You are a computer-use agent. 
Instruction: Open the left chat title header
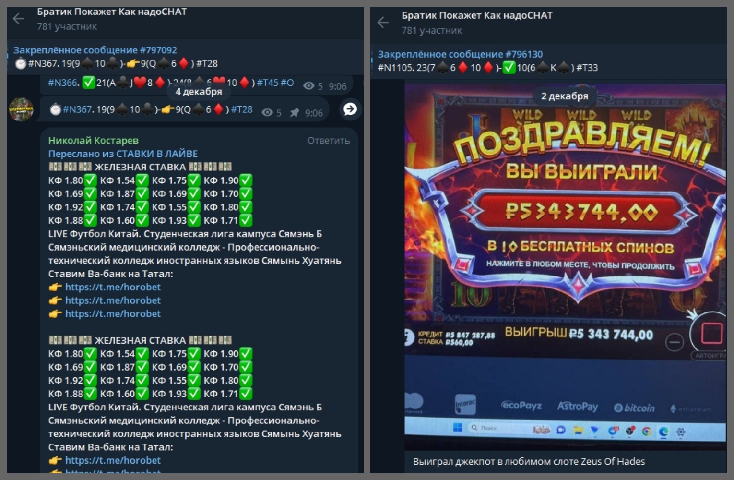click(112, 18)
